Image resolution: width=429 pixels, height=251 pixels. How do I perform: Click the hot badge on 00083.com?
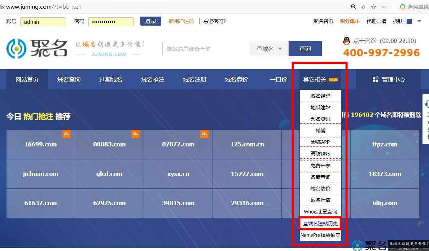coord(135,134)
